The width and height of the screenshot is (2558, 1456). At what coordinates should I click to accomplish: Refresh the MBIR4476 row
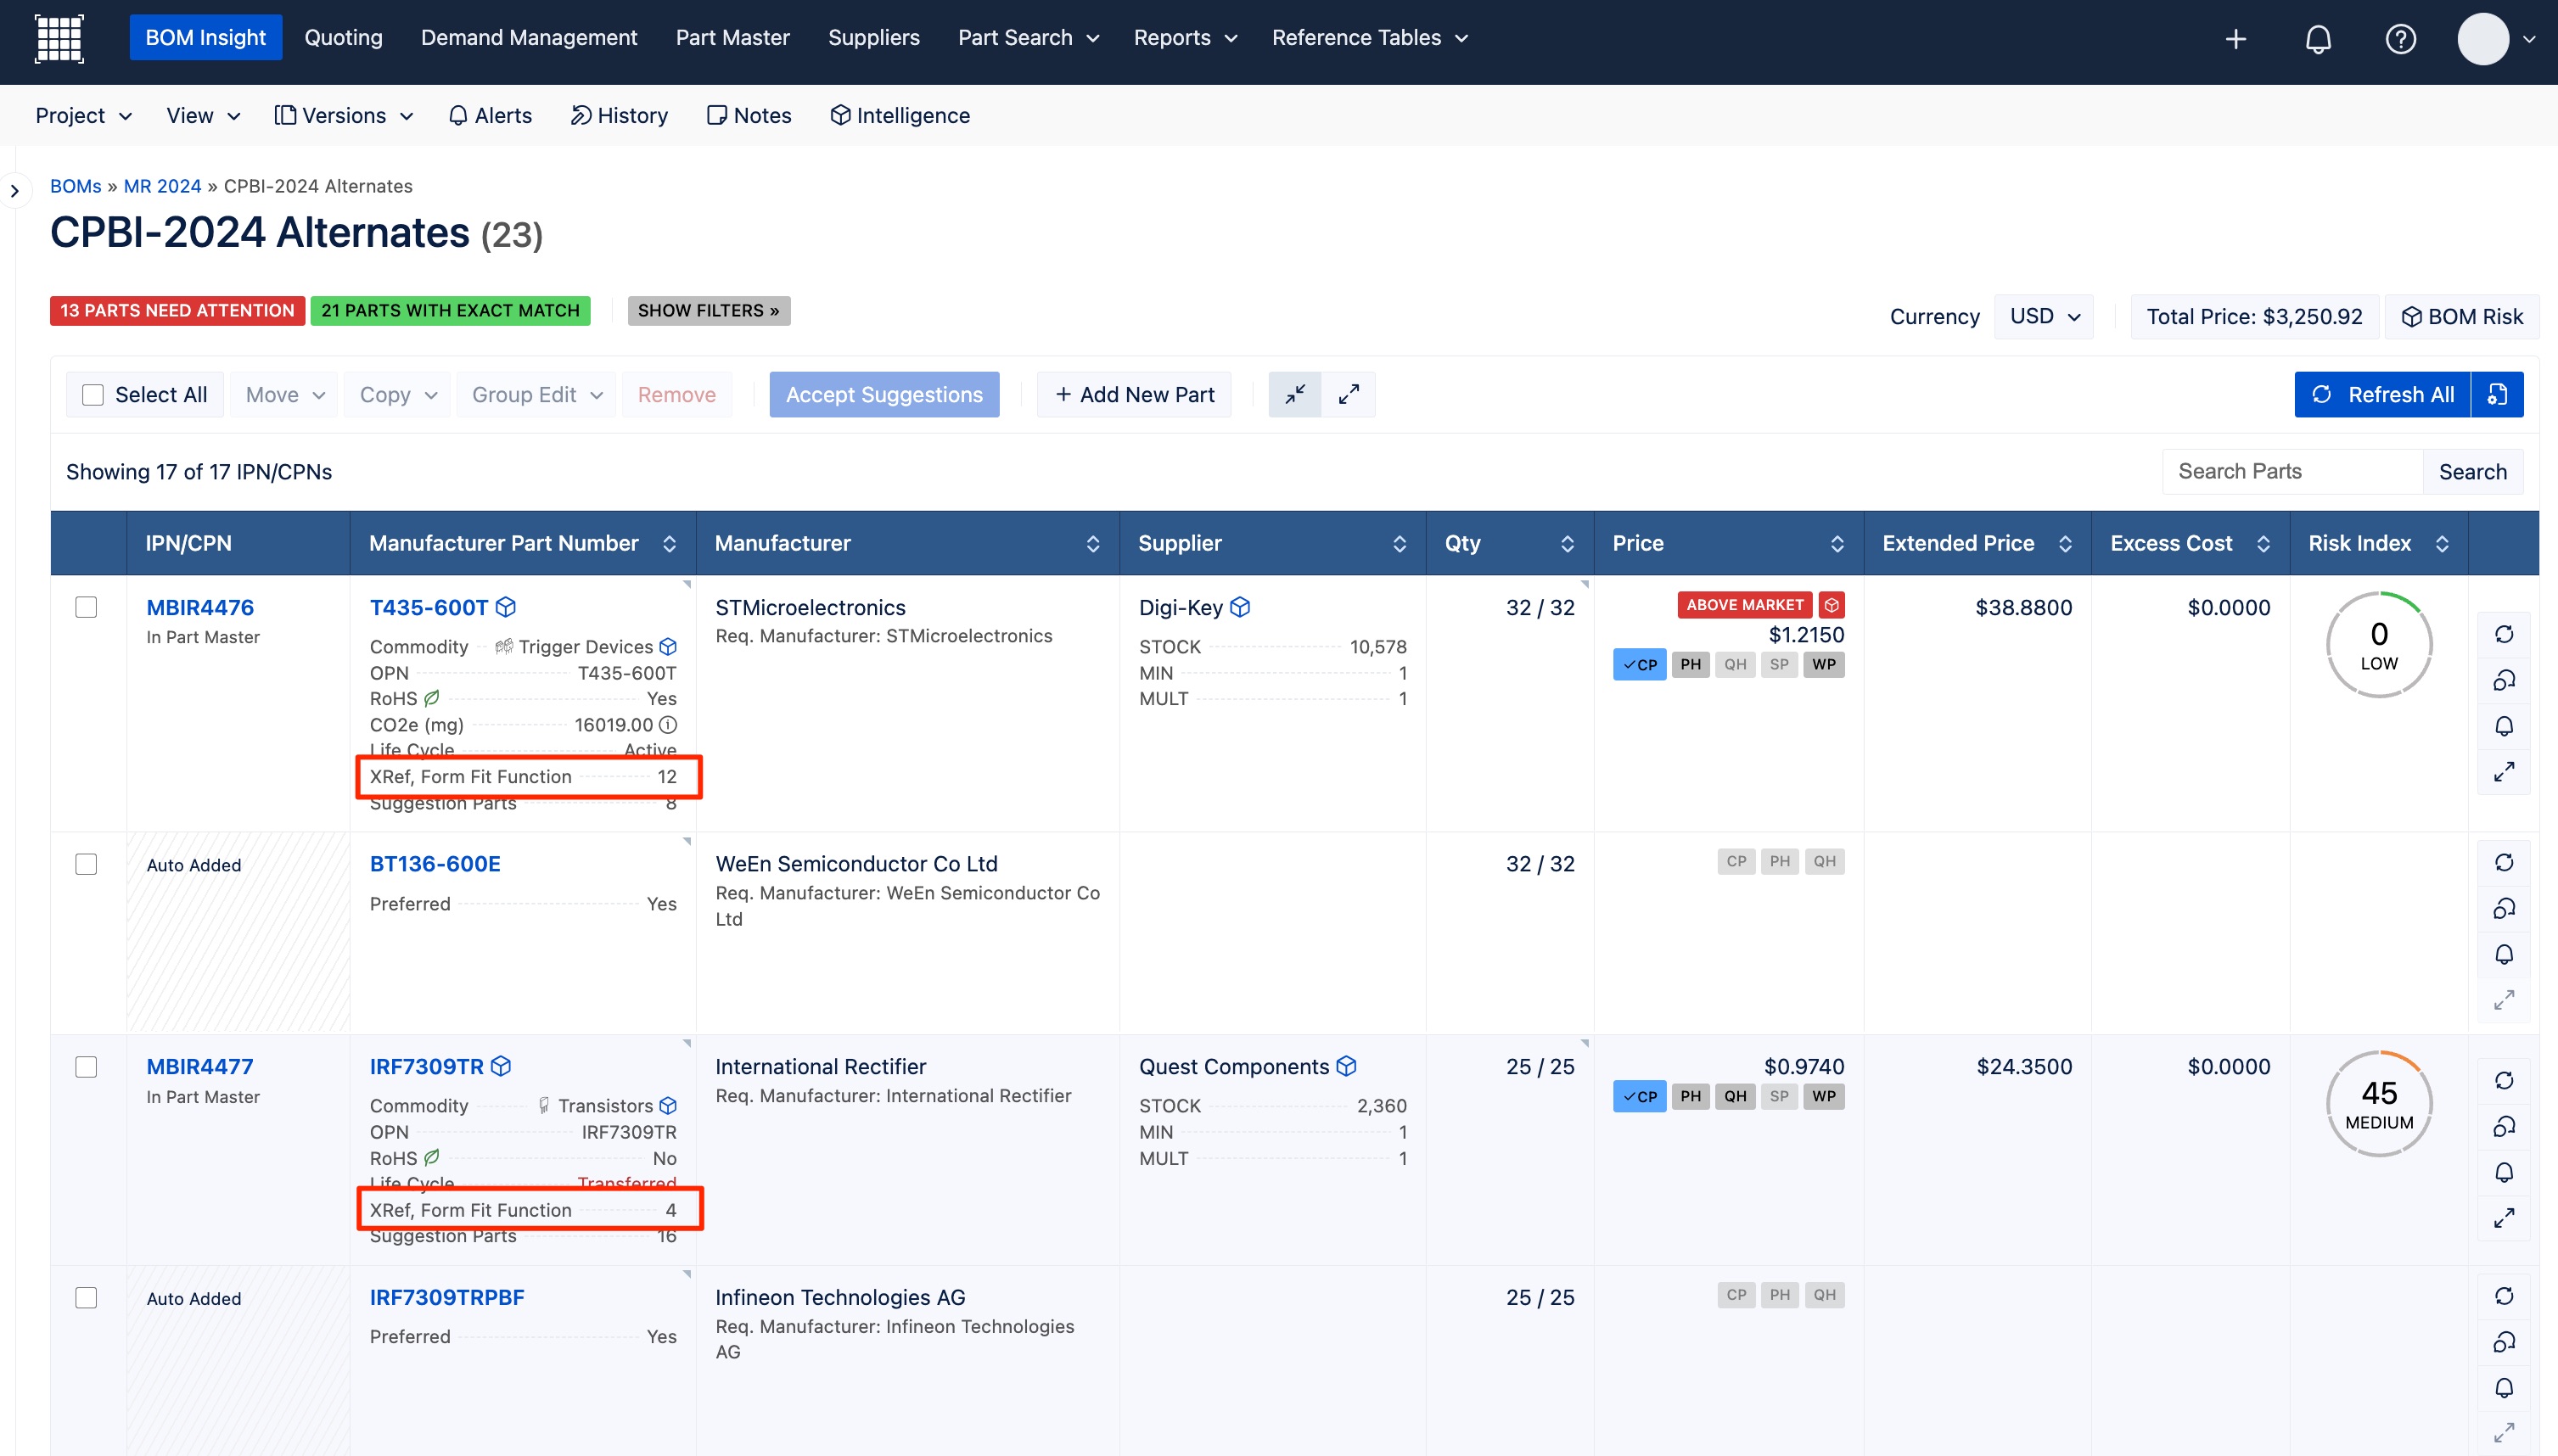coord(2503,634)
